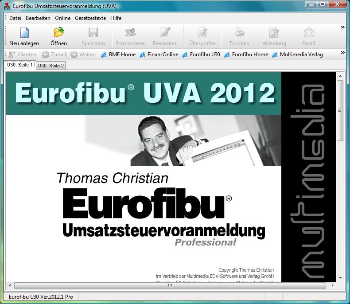Switch to the U30: Seite 1 tab
Screen dimensions: 350x304
click(20, 65)
